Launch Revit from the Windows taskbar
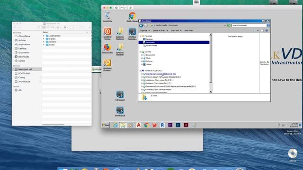Viewport: 303px width, 170px height. (x=162, y=125)
